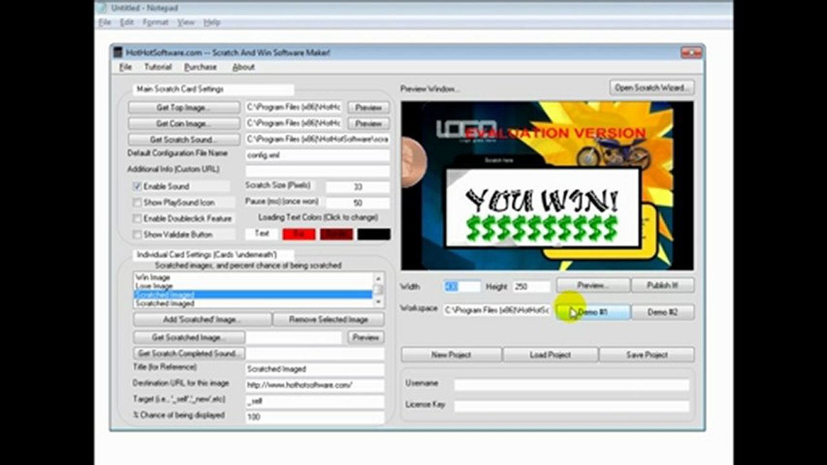Image resolution: width=827 pixels, height=465 pixels.
Task: Open the About menu
Action: click(243, 67)
